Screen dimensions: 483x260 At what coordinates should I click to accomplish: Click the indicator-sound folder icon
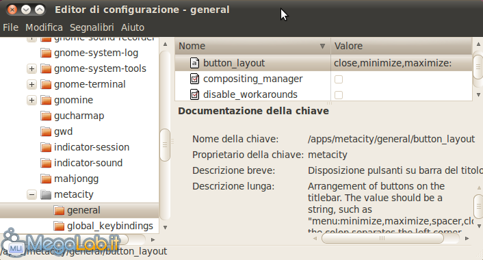tap(46, 163)
